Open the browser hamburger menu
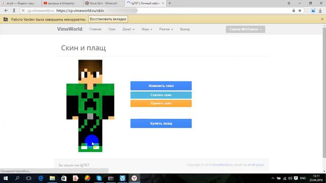 pos(289,3)
